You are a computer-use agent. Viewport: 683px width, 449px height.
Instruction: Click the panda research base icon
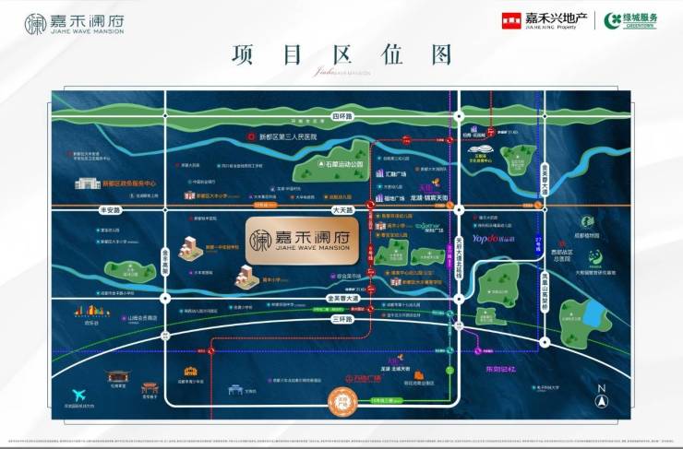596,258
